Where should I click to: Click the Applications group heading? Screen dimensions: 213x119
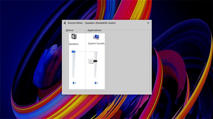(x=94, y=30)
